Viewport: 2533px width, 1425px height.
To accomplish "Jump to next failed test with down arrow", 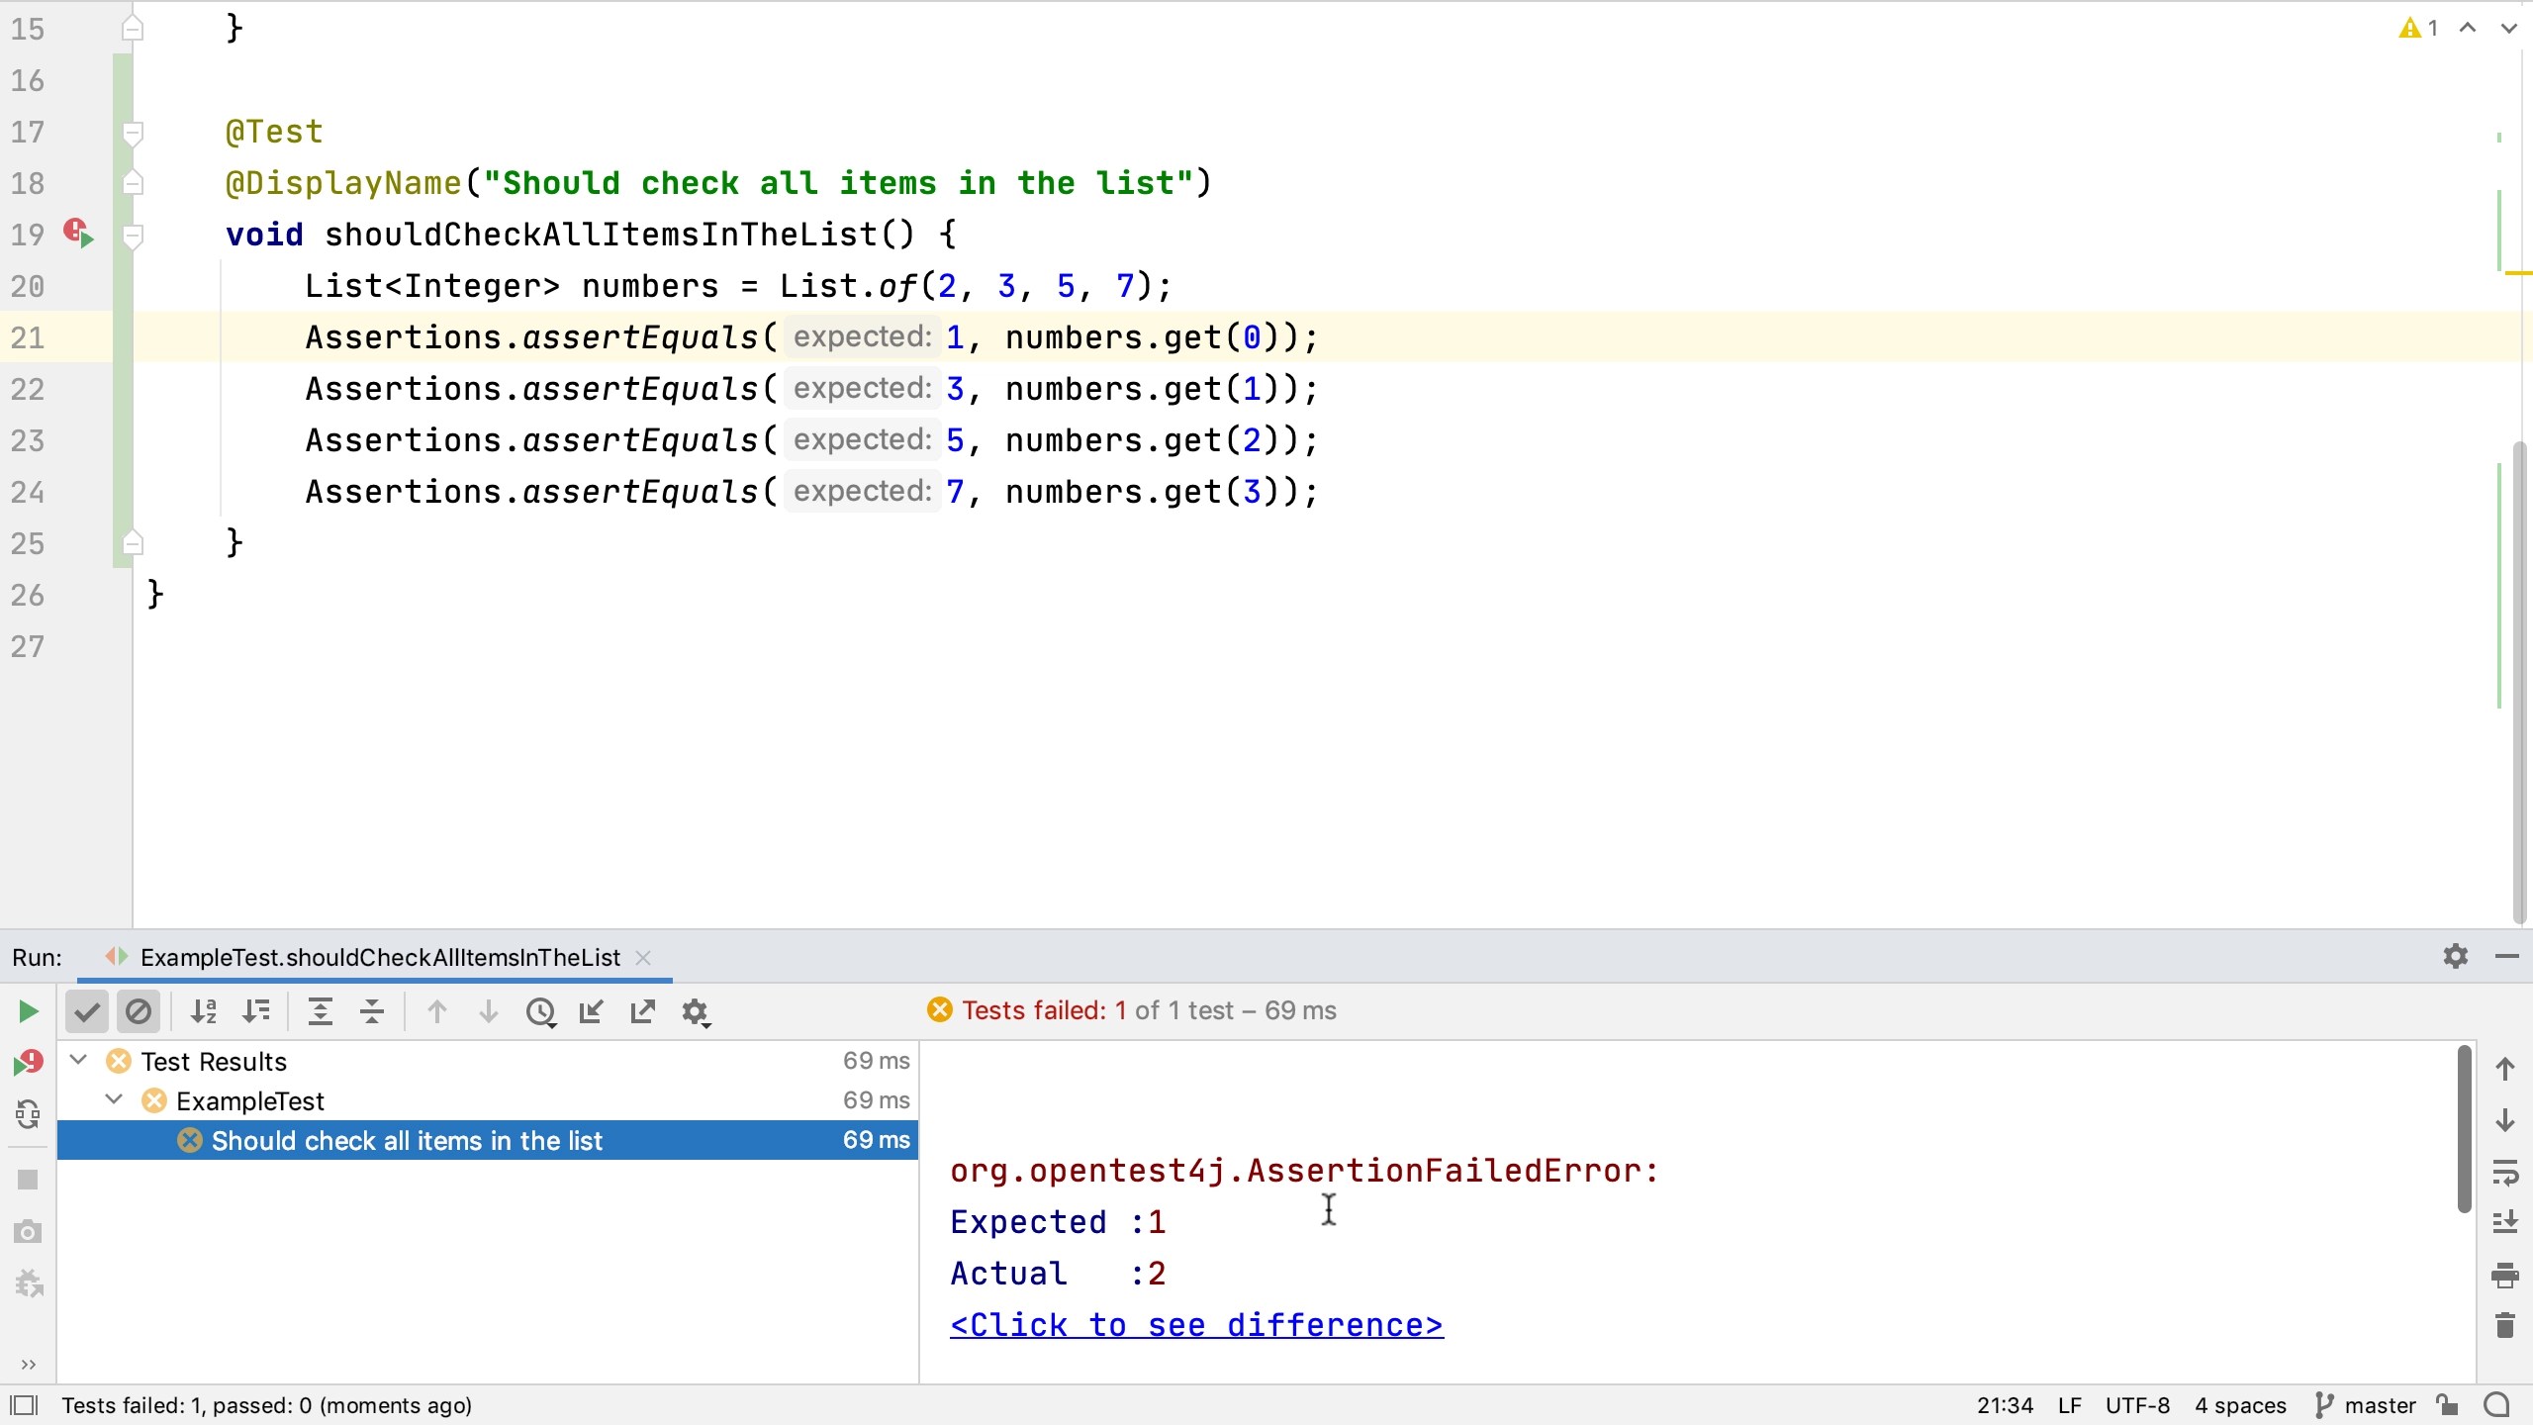I will click(489, 1011).
